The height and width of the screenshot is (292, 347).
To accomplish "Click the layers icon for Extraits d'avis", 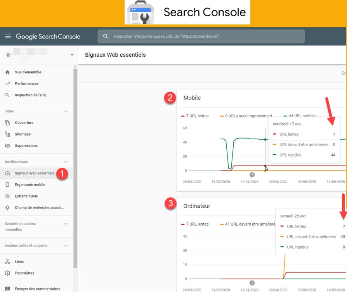I will 7,196.
